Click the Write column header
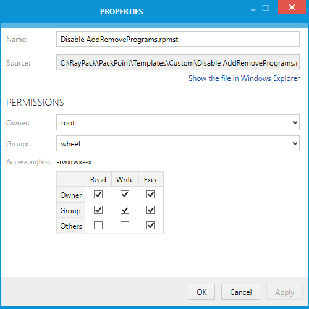 tap(125, 180)
